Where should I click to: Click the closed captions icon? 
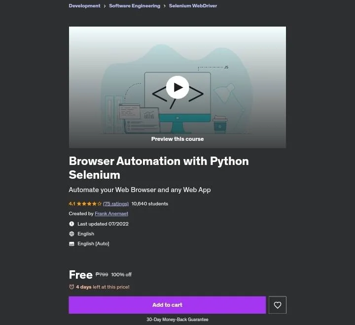tap(71, 244)
